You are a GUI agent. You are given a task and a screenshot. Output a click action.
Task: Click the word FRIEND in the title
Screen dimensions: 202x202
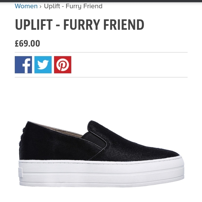click(124, 24)
